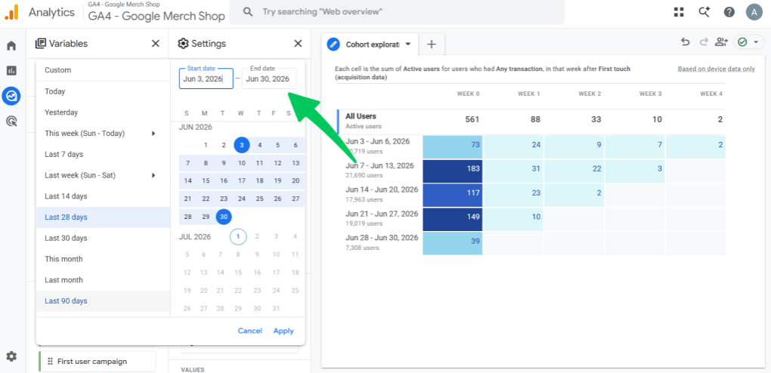Click the WEEK 4 column header

point(711,94)
